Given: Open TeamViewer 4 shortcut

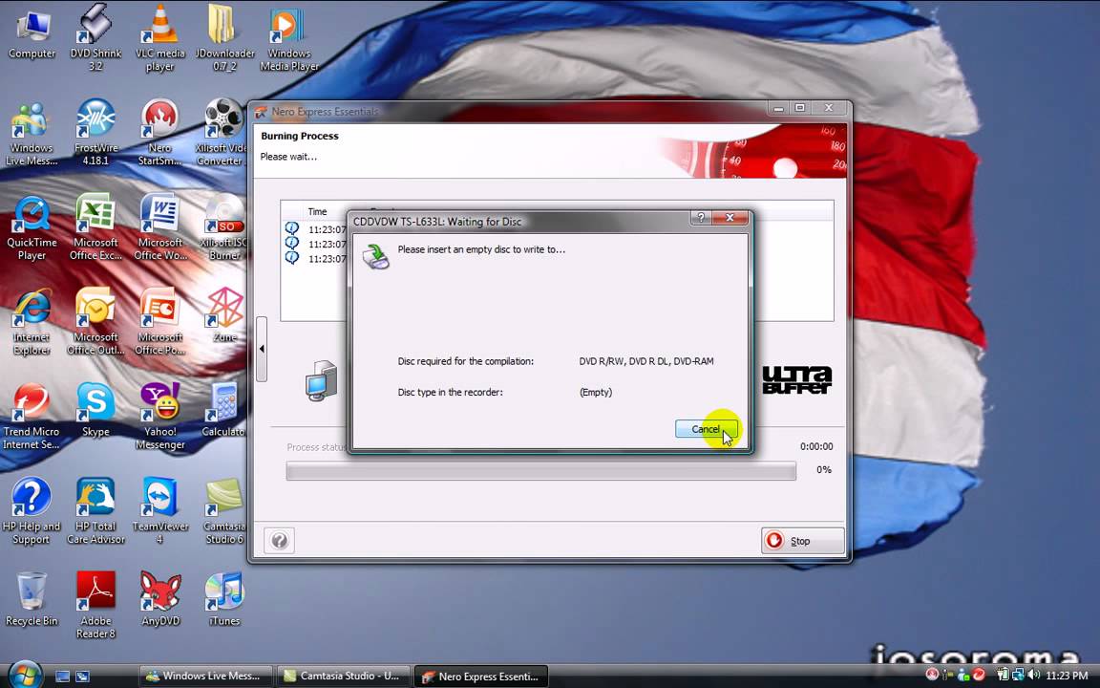Looking at the screenshot, I should (160, 511).
